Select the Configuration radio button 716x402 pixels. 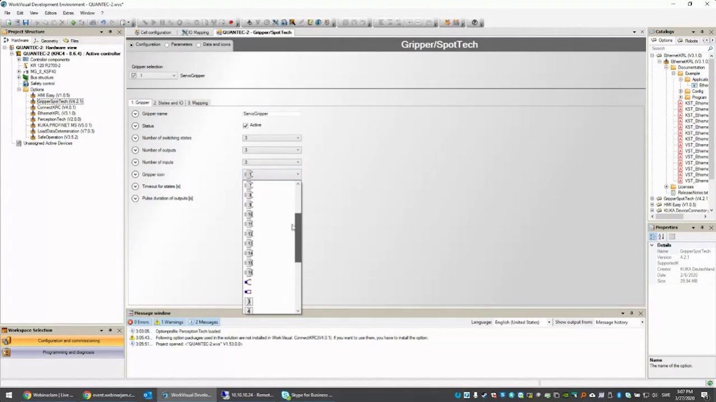(x=132, y=45)
